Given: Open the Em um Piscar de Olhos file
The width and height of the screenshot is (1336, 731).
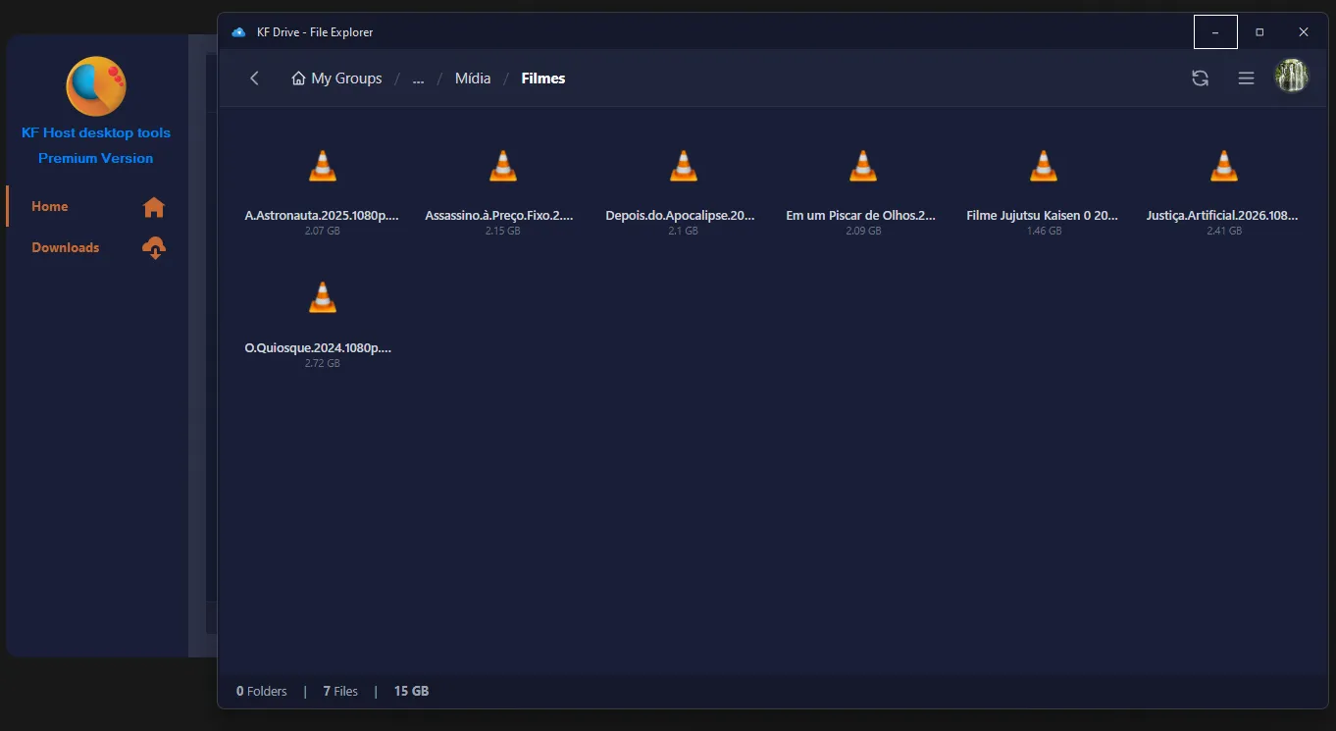Looking at the screenshot, I should pyautogui.click(x=862, y=167).
